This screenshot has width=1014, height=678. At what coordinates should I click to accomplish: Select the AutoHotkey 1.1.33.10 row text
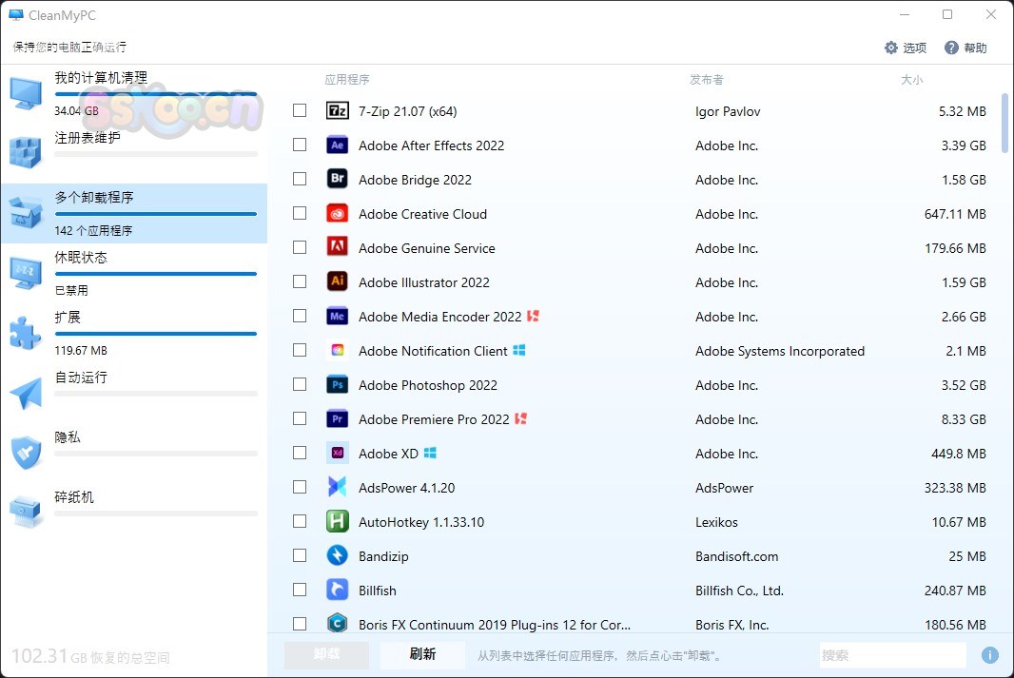(421, 522)
